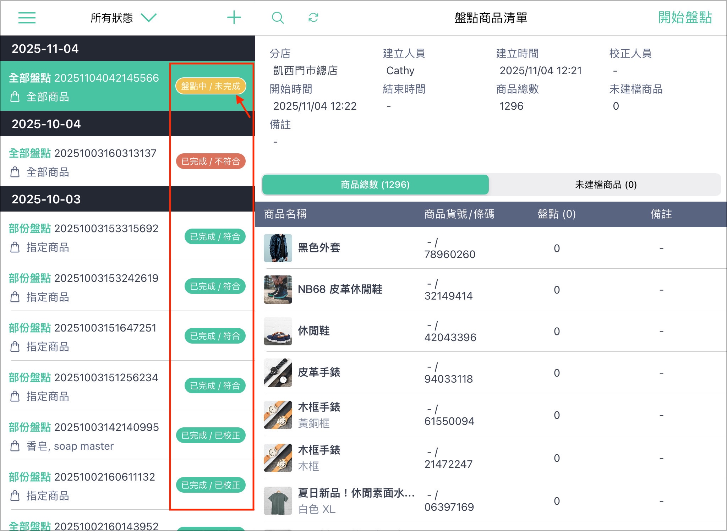This screenshot has height=531, width=727.
Task: Click bag icon for record 20251002160611132
Action: point(15,496)
